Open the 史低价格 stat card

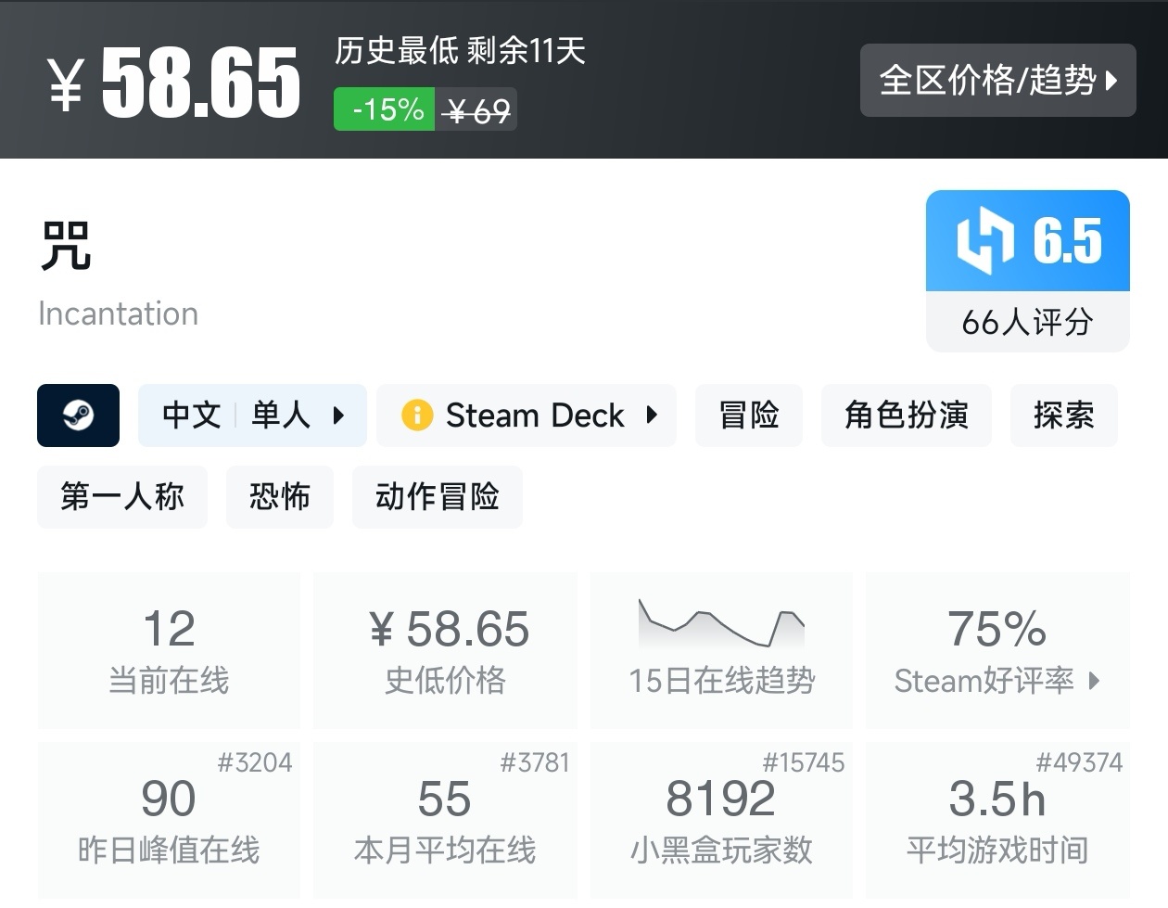(x=445, y=650)
